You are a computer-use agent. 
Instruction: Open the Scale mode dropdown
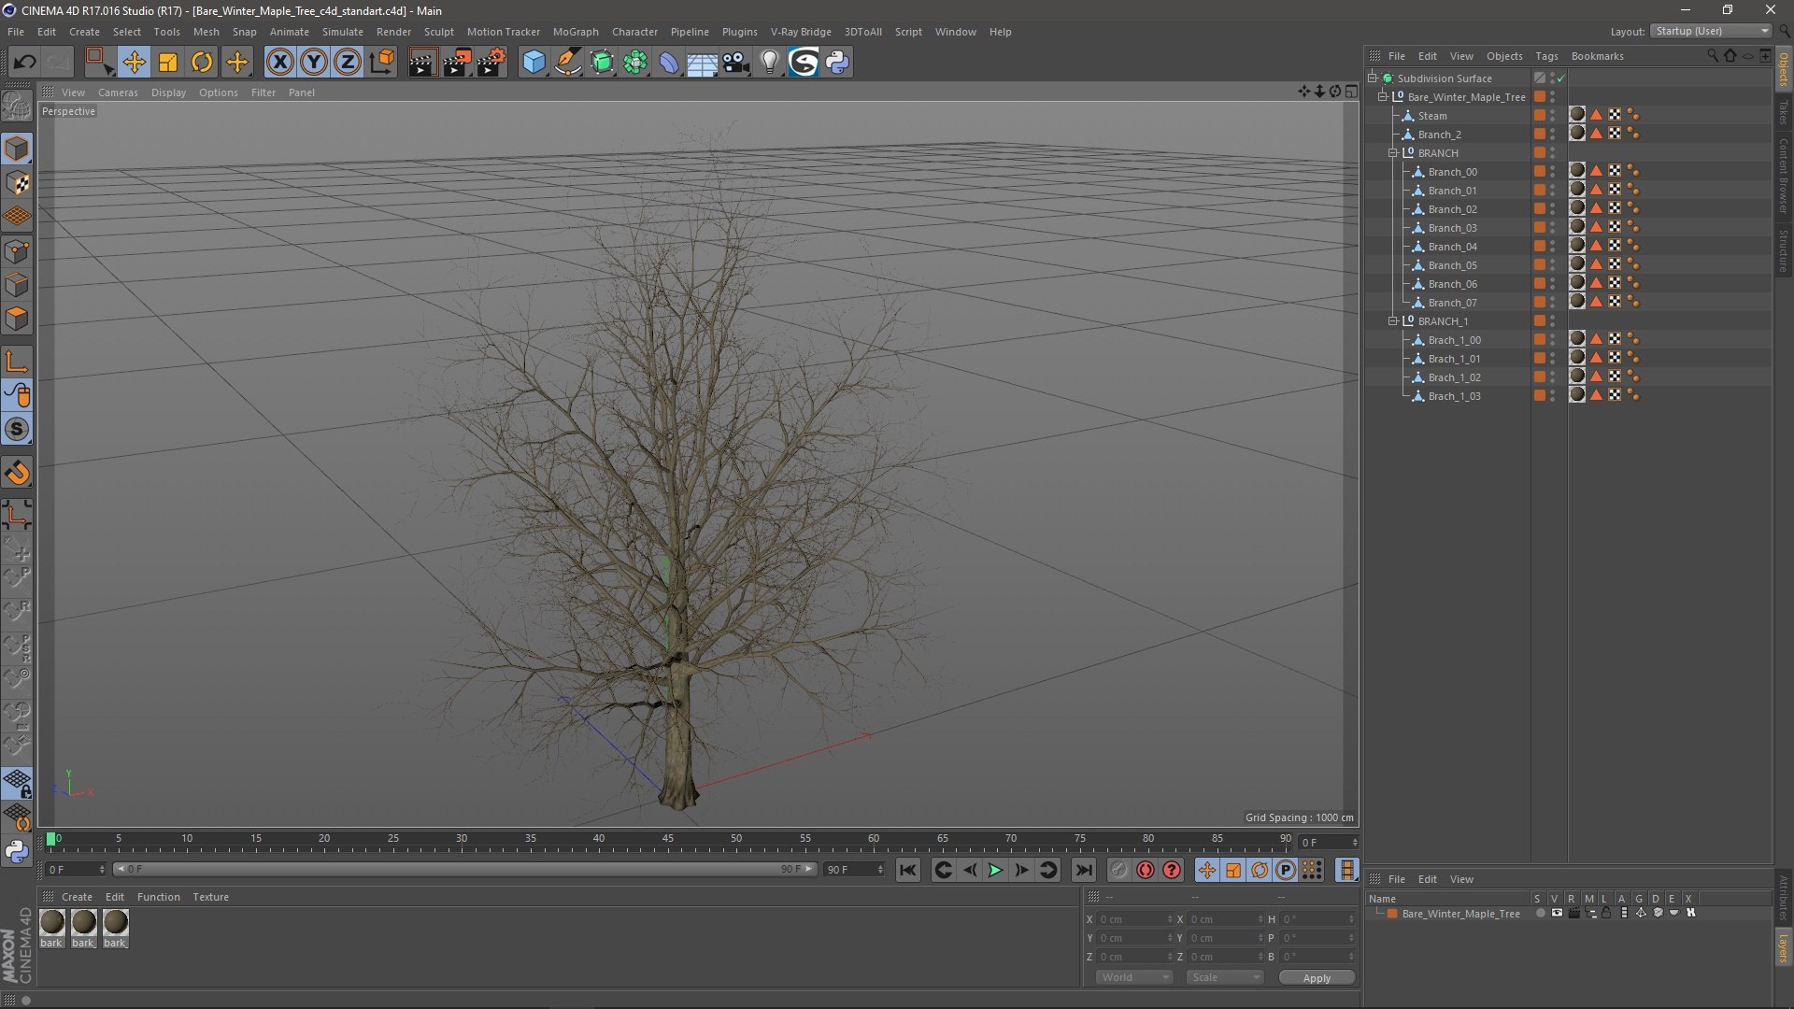(x=1225, y=977)
